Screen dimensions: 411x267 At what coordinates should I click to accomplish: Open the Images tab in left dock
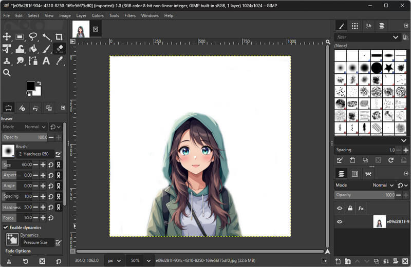coord(49,108)
